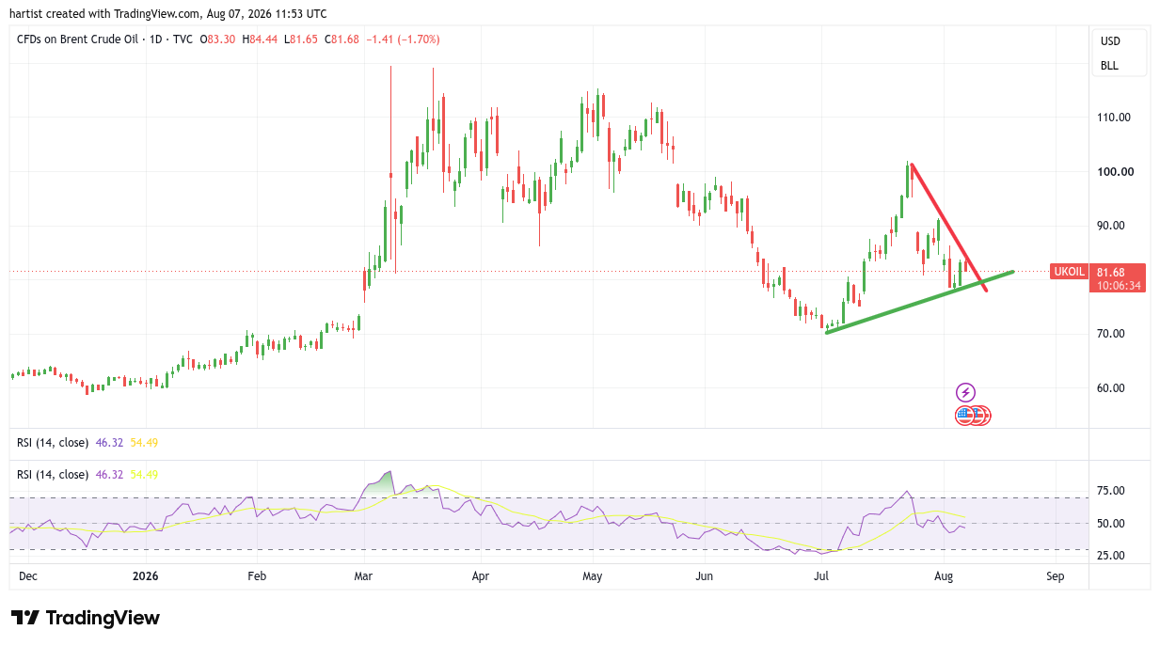
Task: Click the Mar label on the time axis
Action: [364, 575]
